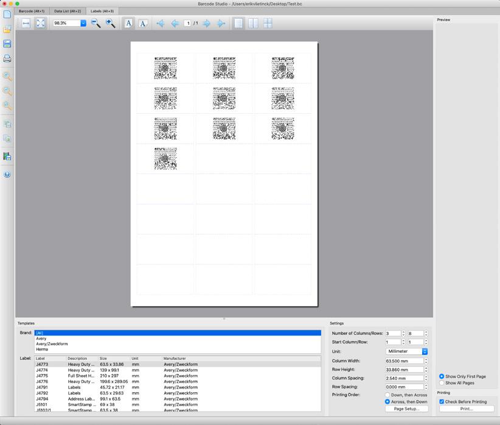Select Avery/Zweckform in the Brand list
Viewport: 500px width, 425px height.
178,344
